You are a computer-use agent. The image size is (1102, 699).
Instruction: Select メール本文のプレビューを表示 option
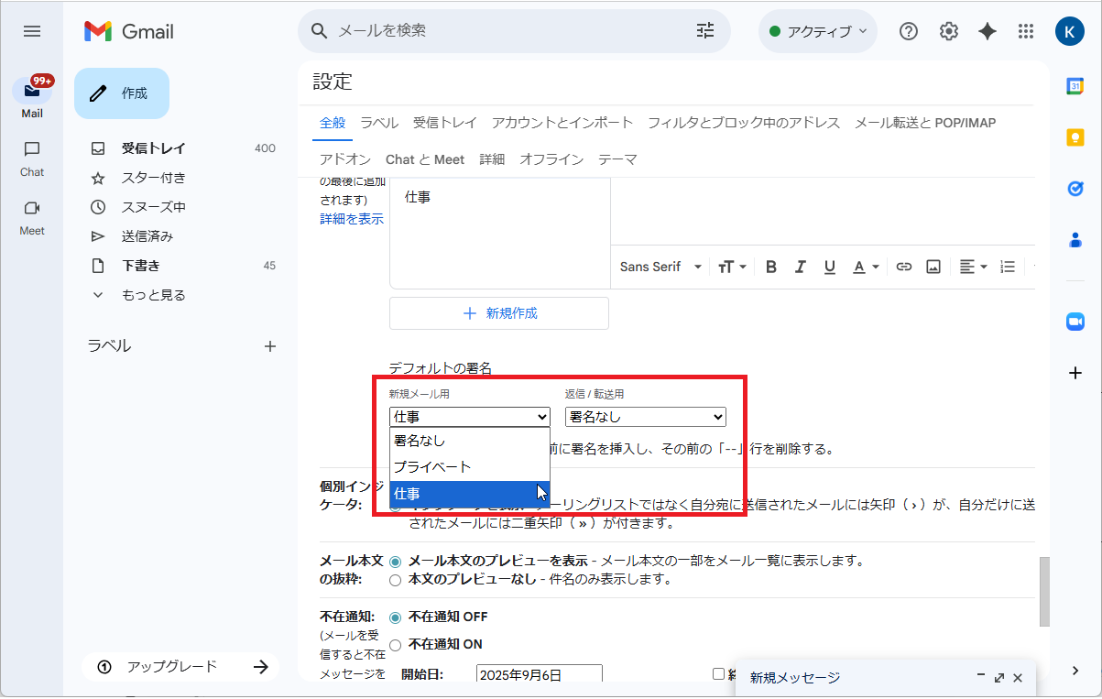click(x=395, y=561)
